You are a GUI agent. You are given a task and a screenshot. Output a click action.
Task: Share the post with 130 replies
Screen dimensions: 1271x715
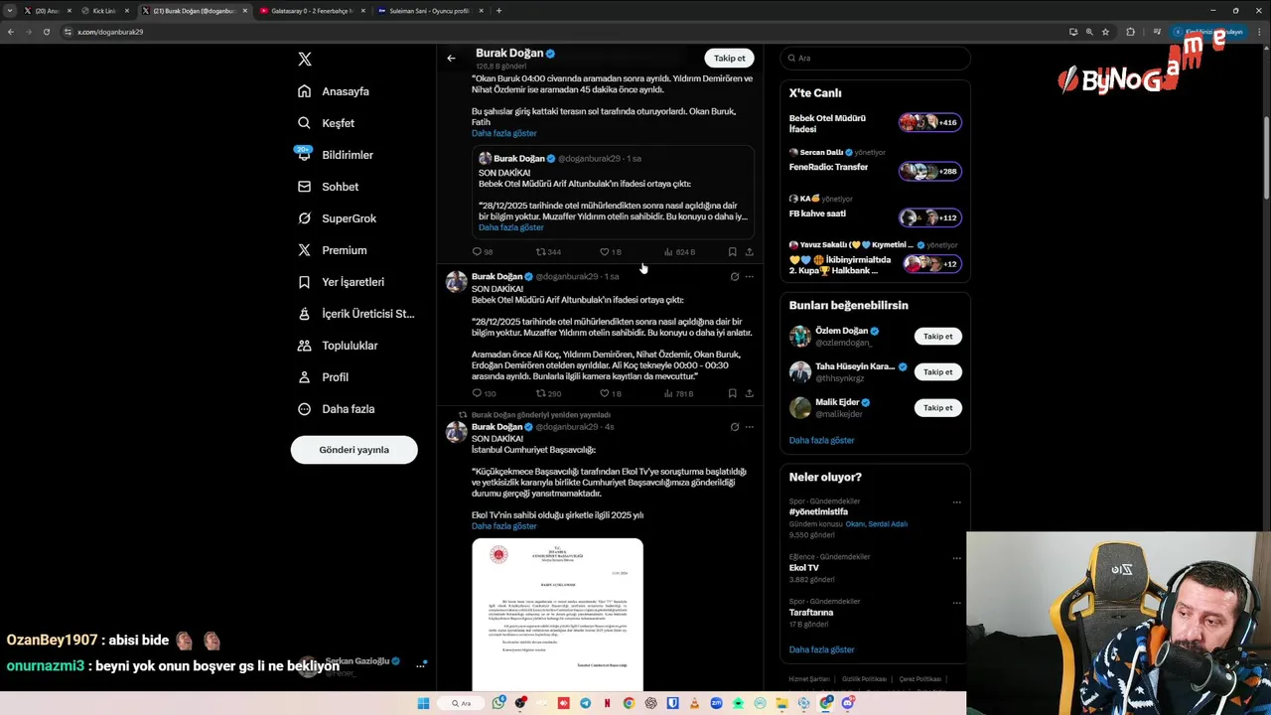(x=749, y=393)
